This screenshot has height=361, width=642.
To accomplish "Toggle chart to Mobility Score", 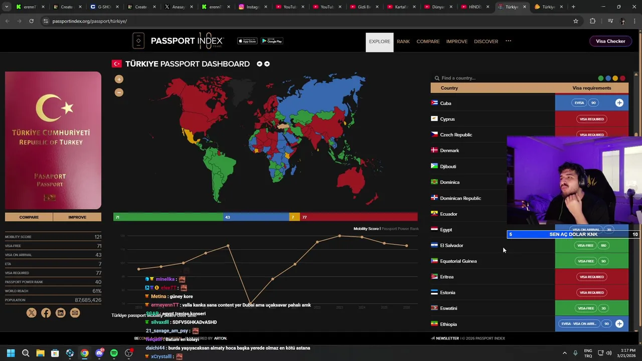I will tap(366, 229).
